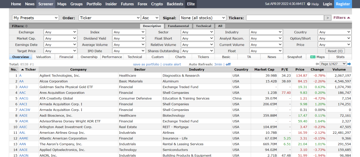The height and width of the screenshot is (157, 360).
Task: Click the Register button
Action: 343,4
